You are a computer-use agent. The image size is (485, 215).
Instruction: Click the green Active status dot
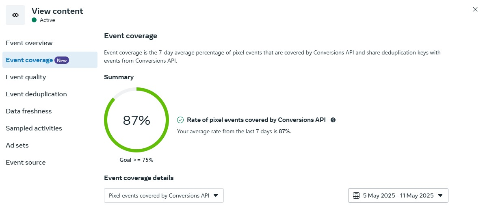34,20
